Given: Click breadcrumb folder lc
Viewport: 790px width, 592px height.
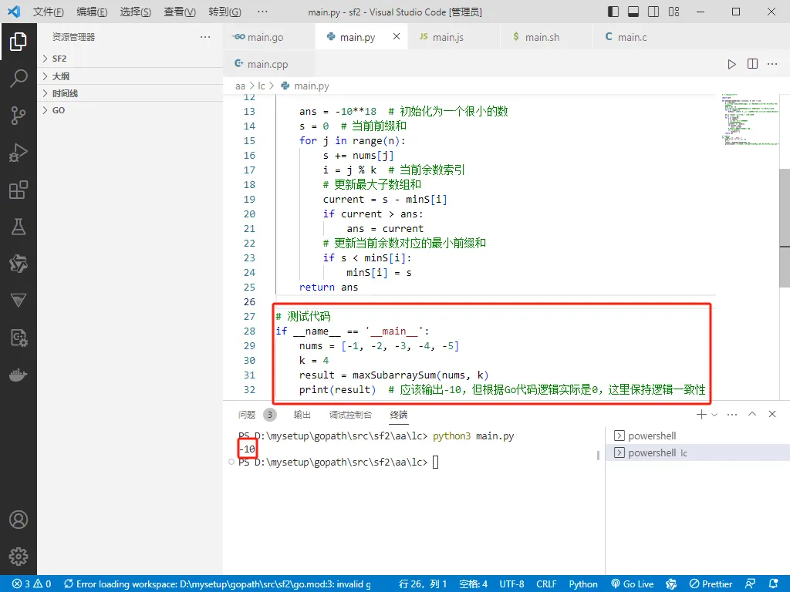Looking at the screenshot, I should click(x=261, y=86).
